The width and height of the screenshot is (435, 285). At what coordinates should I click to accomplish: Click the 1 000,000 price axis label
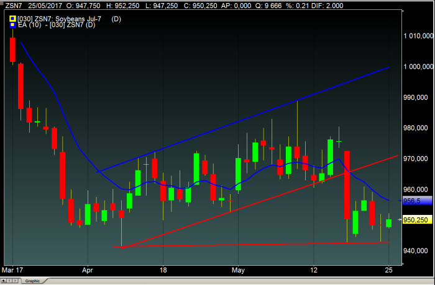point(418,67)
